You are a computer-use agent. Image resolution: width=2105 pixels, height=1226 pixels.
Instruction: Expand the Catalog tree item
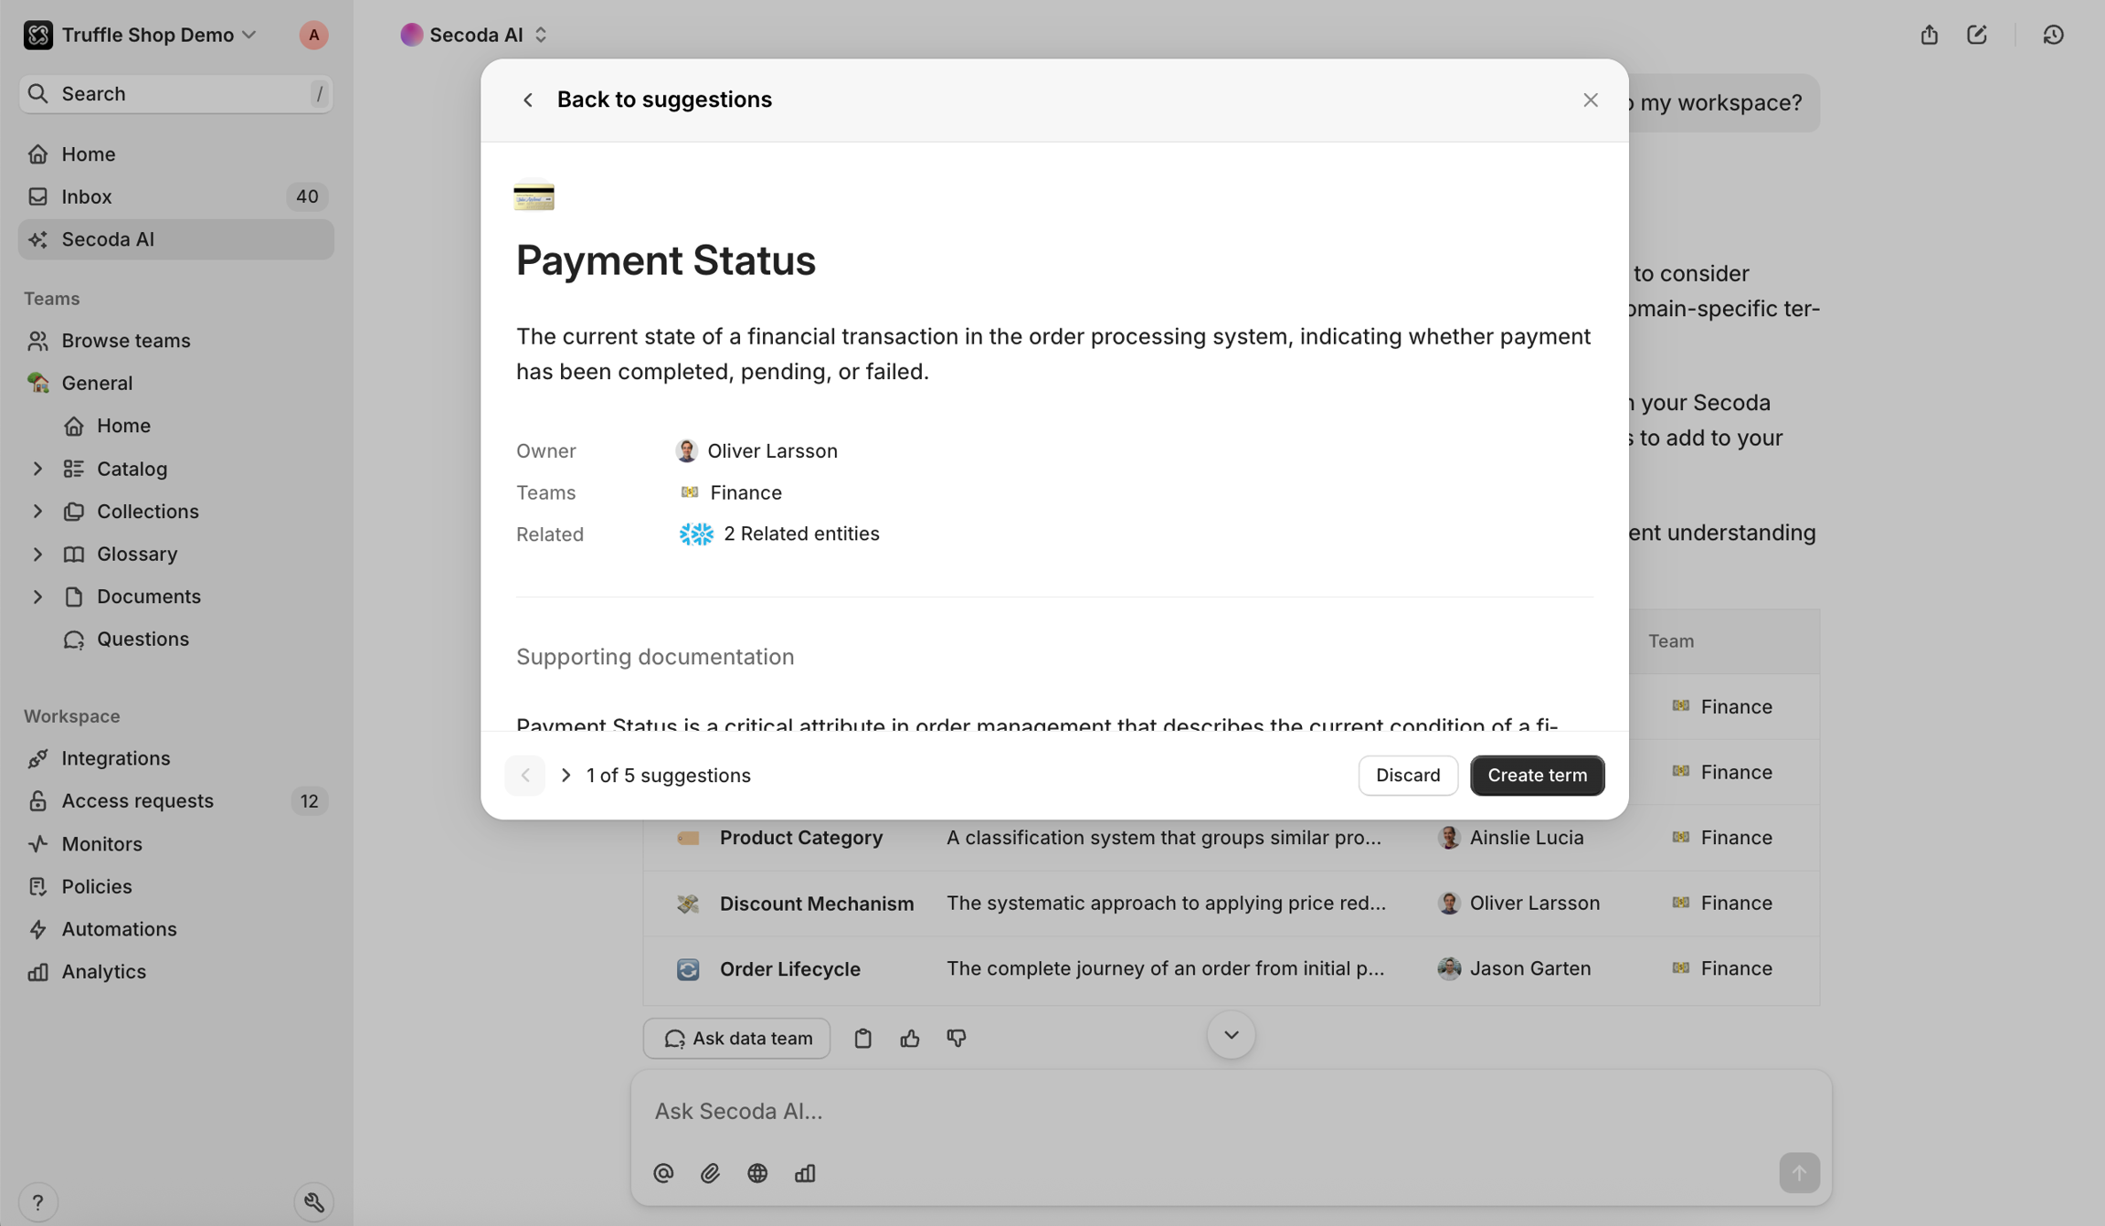tap(37, 469)
